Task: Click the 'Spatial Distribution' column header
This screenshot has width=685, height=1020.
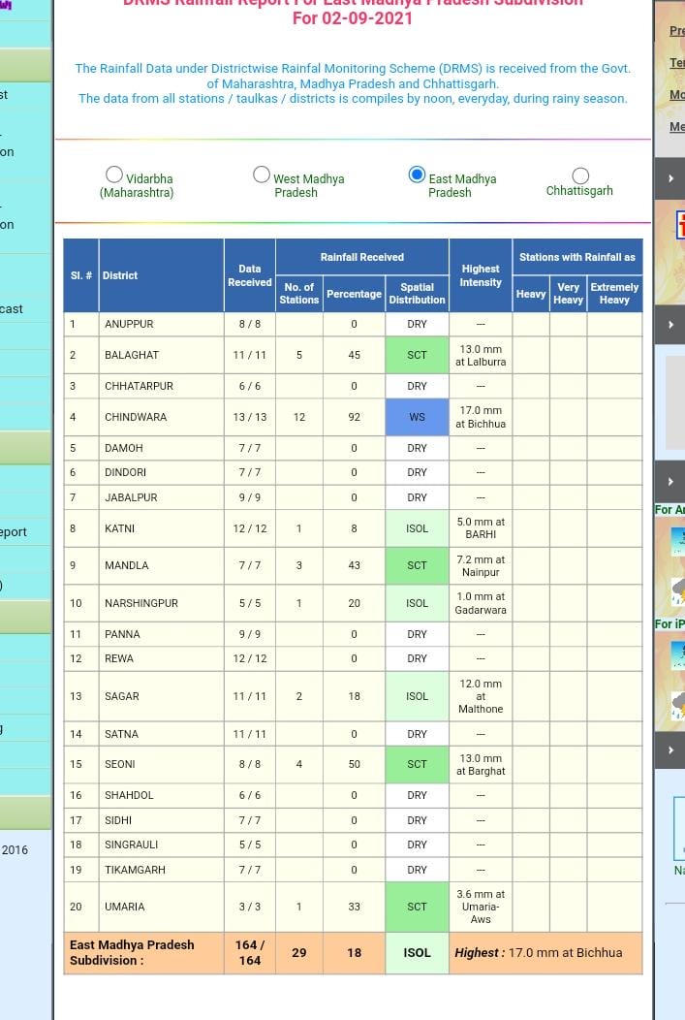Action: (417, 293)
